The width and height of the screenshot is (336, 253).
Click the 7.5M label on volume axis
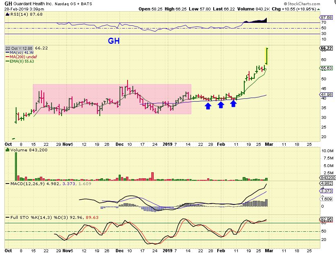328,158
